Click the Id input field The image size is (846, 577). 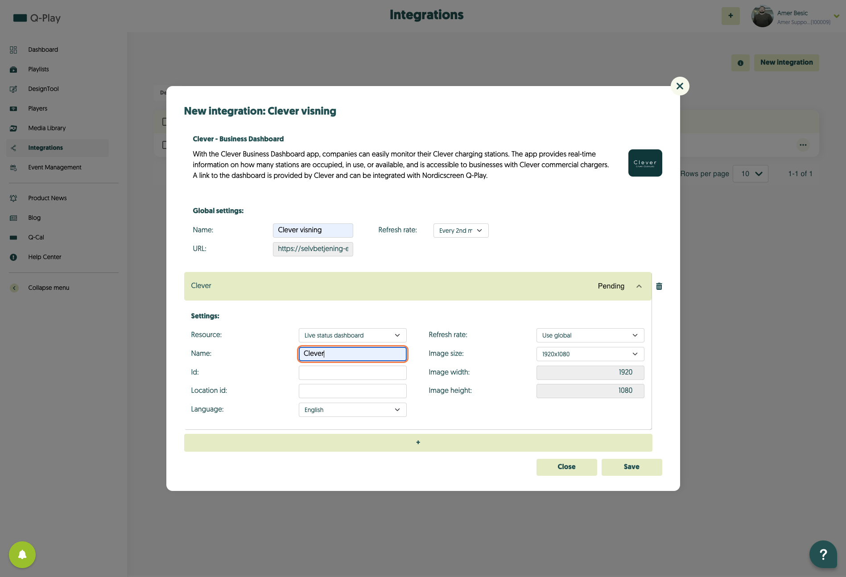point(352,372)
